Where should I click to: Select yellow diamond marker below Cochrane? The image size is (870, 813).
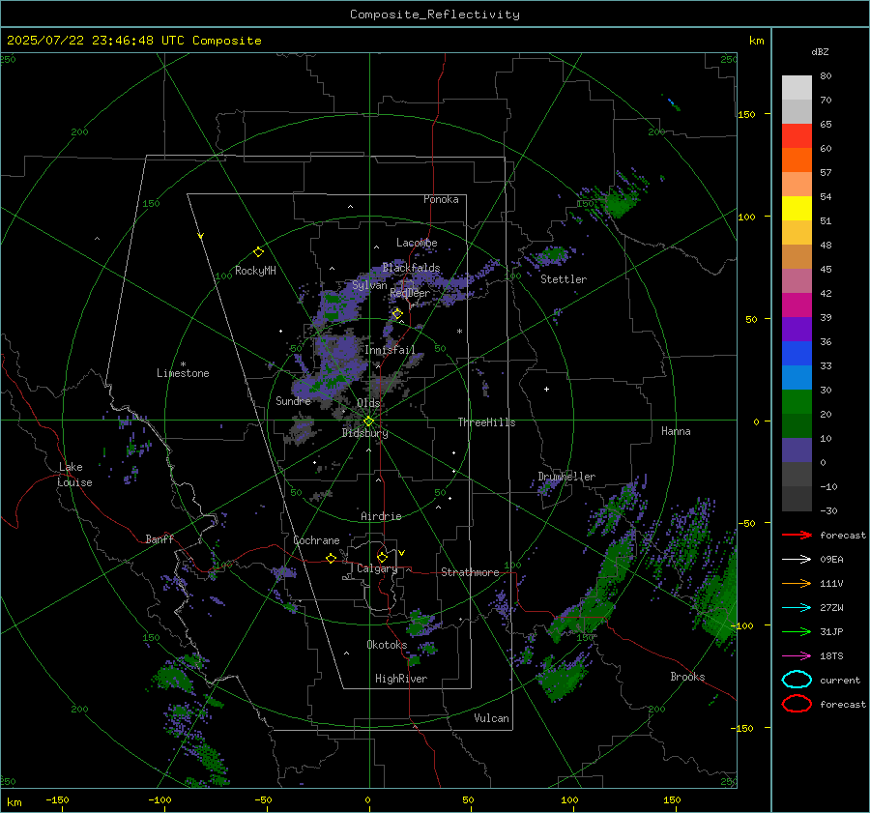[x=331, y=559]
